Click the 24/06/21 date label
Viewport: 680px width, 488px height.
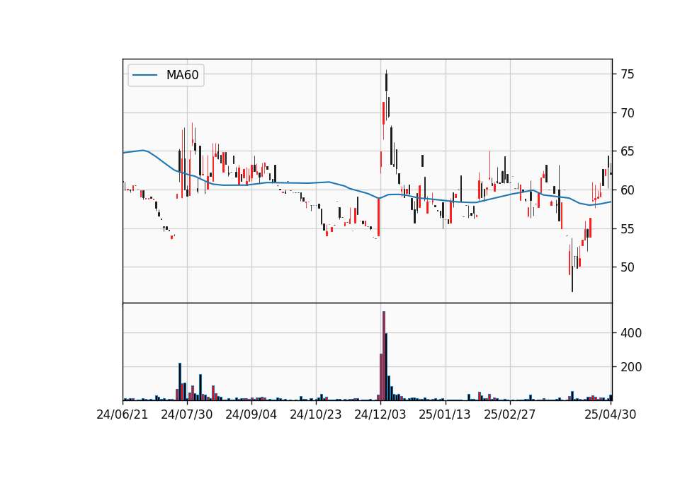pyautogui.click(x=123, y=414)
